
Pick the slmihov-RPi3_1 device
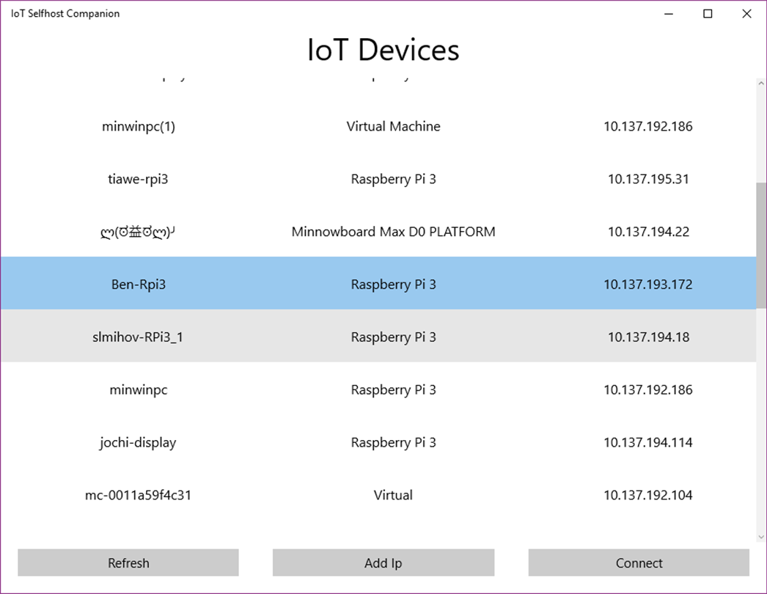(x=139, y=337)
